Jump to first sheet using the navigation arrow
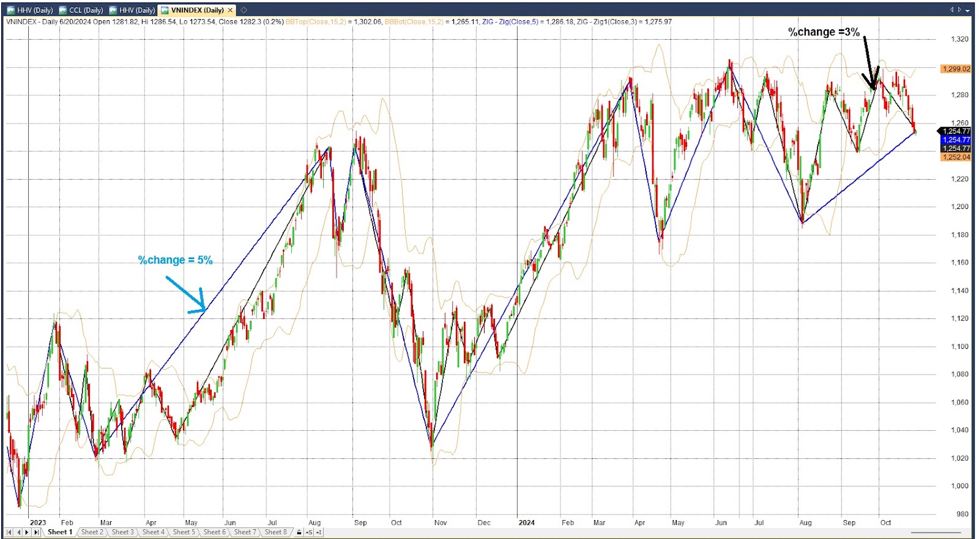Viewport: 979px width, 539px height. [10, 532]
